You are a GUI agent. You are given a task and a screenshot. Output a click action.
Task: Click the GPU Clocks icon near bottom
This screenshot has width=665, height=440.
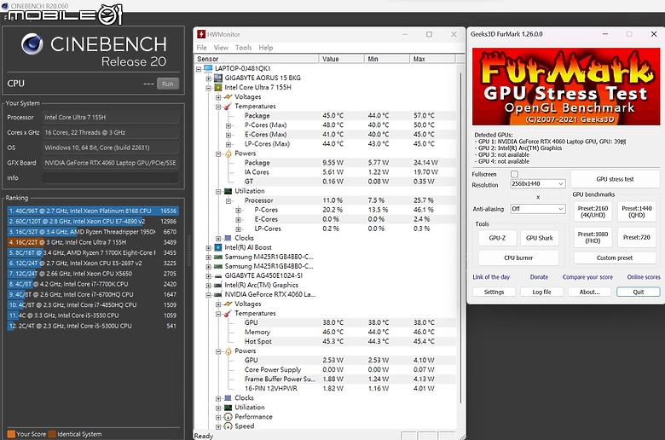[228, 398]
